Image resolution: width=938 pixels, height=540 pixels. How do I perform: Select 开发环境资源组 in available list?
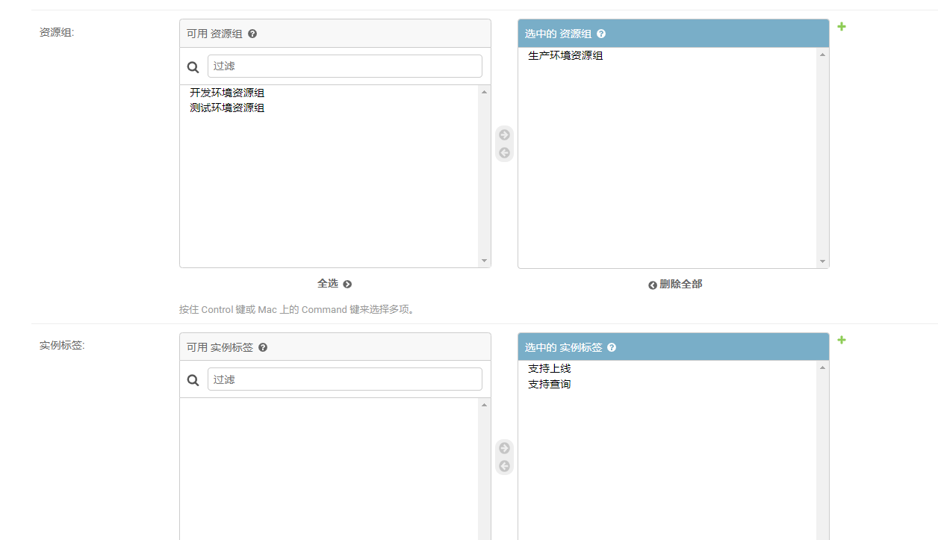point(227,93)
